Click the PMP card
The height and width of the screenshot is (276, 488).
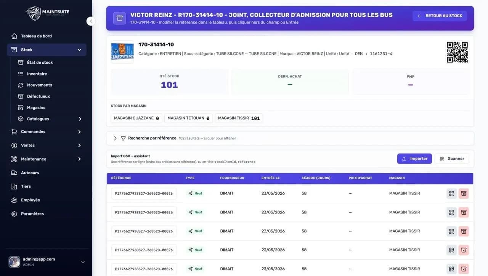point(411,82)
